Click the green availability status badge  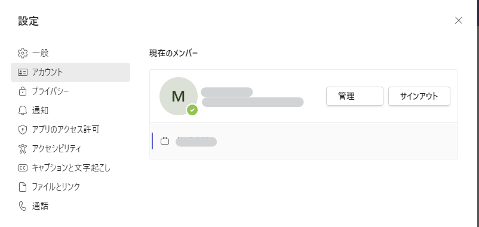pyautogui.click(x=192, y=110)
